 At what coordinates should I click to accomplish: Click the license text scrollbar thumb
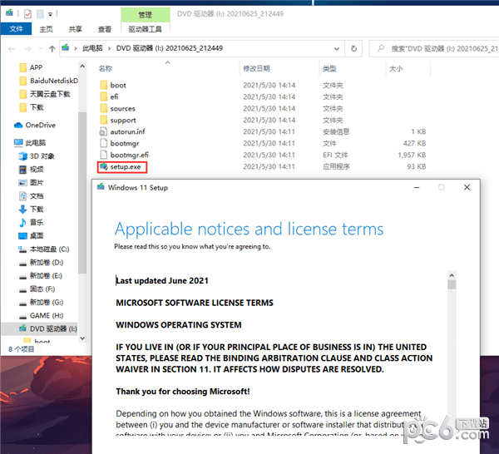click(452, 284)
